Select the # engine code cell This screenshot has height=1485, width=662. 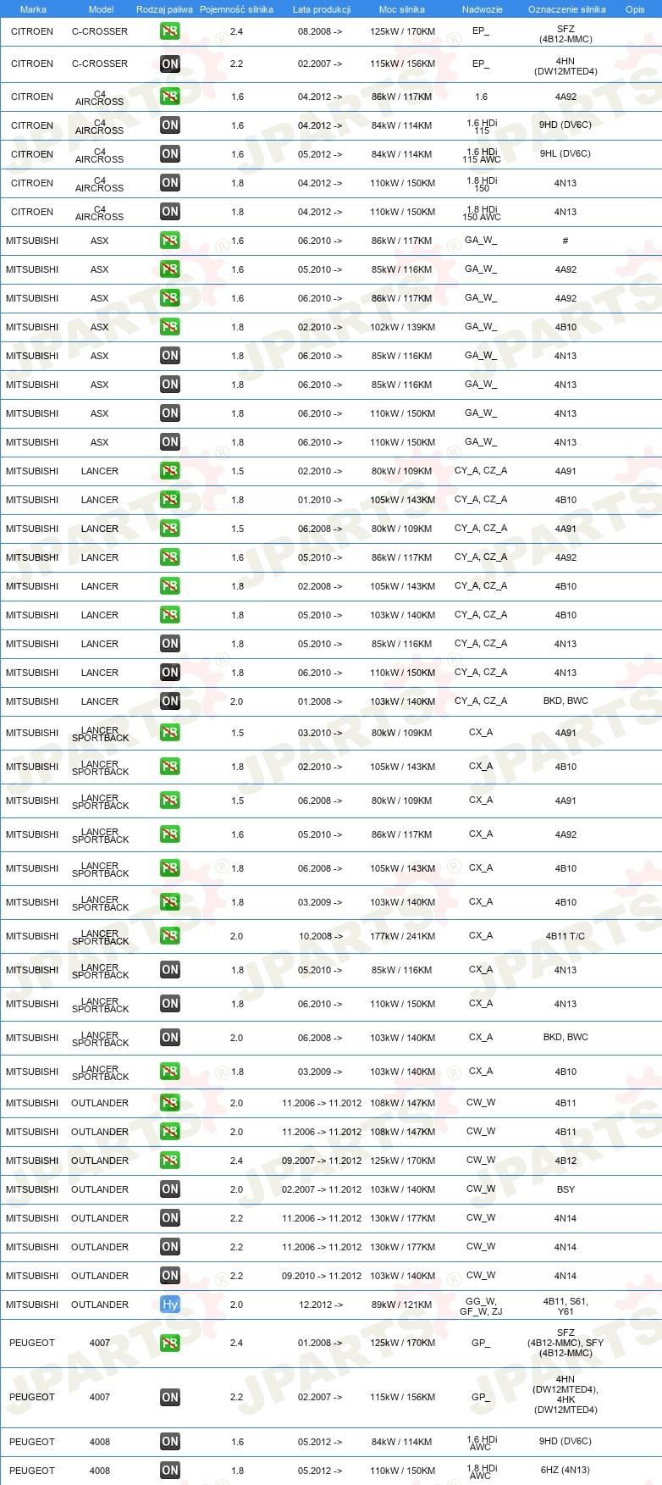pos(565,241)
